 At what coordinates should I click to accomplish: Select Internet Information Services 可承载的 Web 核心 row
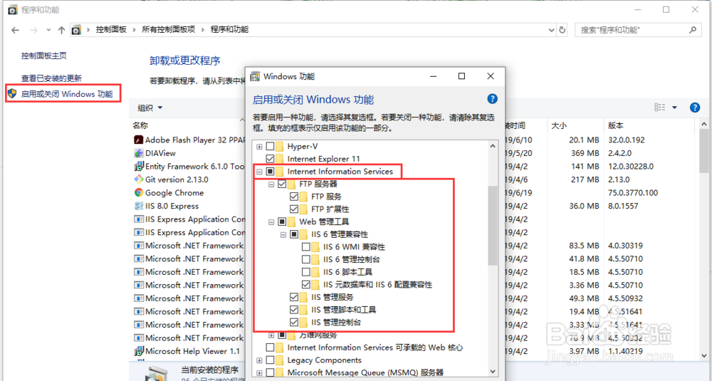(x=375, y=348)
